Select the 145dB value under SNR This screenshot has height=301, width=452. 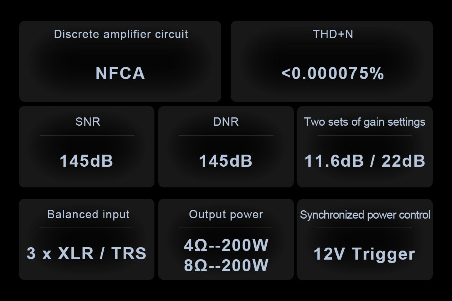pyautogui.click(x=86, y=161)
